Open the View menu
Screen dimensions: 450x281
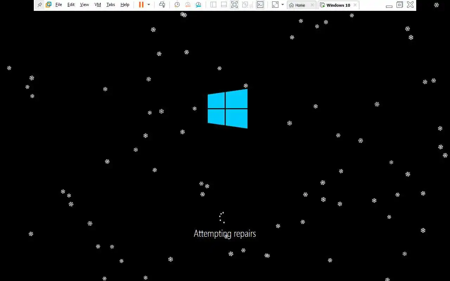84,5
